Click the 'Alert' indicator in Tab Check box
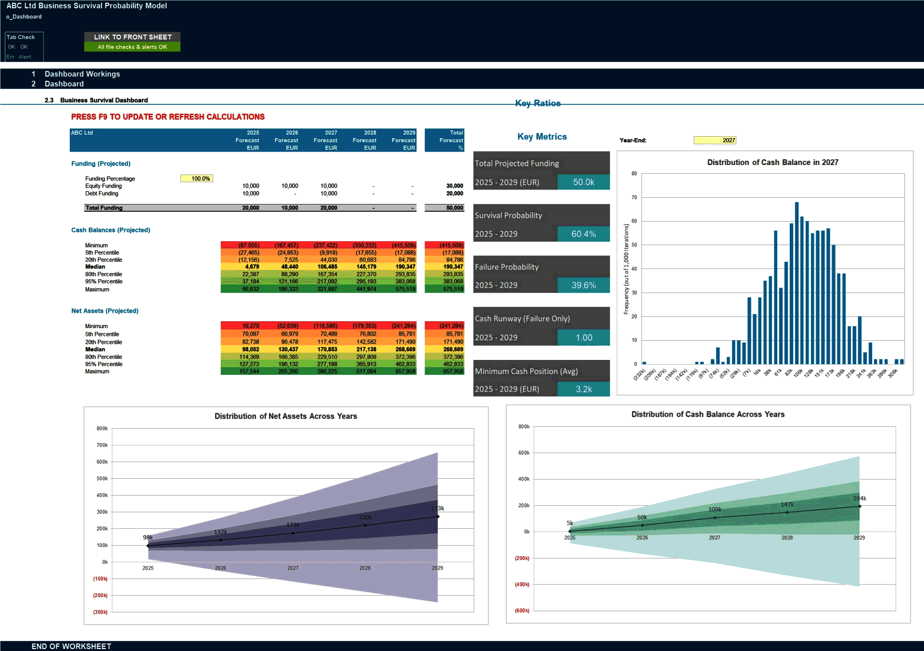The width and height of the screenshot is (924, 651). coord(25,57)
